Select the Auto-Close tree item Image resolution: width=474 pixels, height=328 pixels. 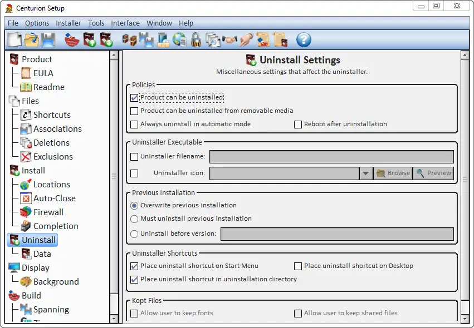(55, 198)
